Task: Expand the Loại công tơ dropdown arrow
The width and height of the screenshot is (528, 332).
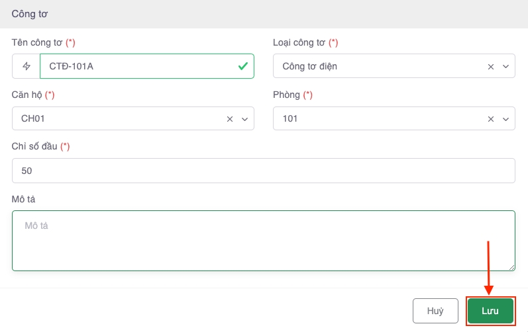Action: pos(505,67)
